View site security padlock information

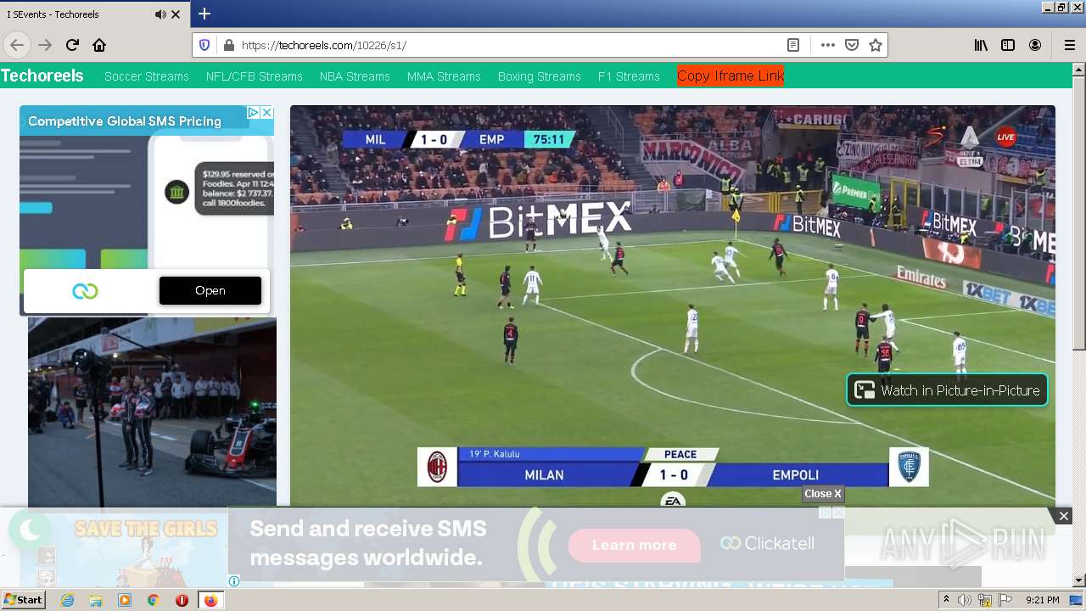[x=227, y=45]
